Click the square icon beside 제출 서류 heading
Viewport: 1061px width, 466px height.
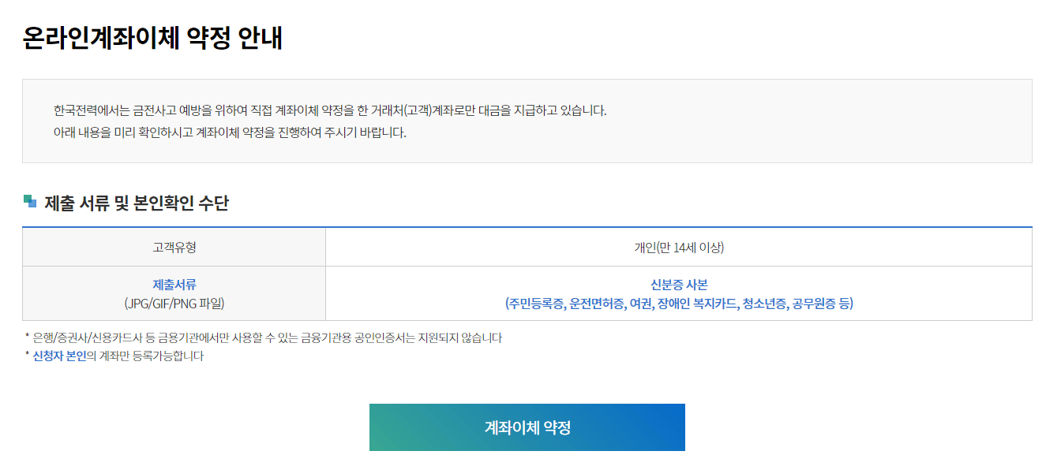pos(30,201)
